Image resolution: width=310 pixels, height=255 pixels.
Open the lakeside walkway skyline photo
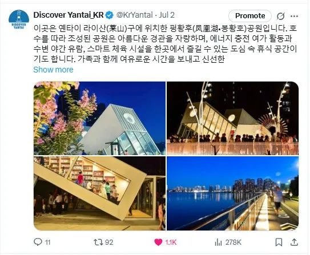[233, 193]
